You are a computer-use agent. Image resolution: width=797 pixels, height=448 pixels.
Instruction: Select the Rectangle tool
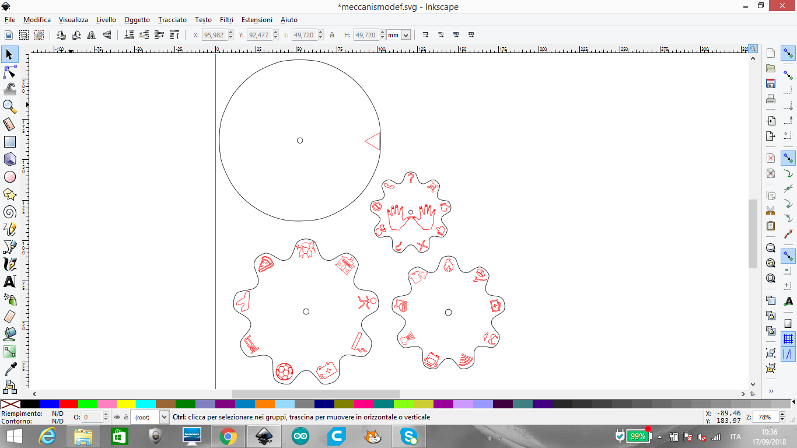[9, 142]
